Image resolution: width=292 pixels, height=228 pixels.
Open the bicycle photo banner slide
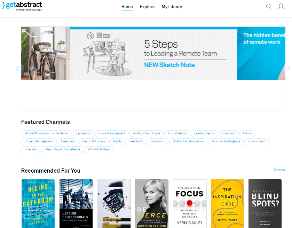tap(46, 54)
